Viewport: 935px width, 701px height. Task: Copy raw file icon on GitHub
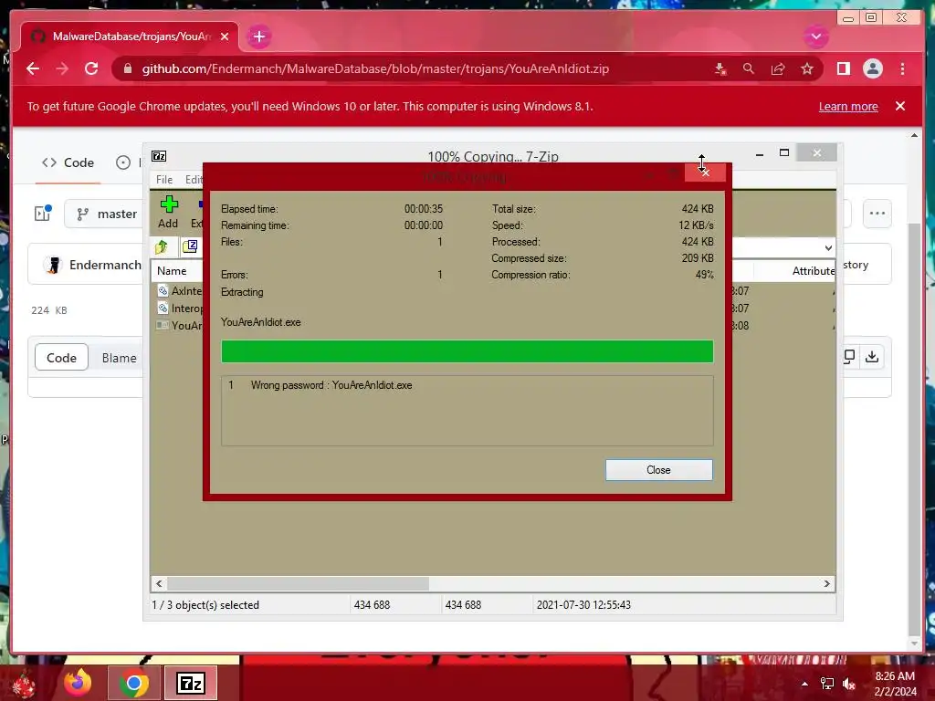coord(849,357)
